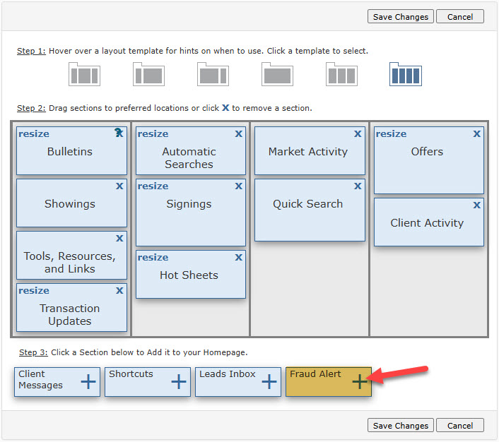Click resize on Transaction Updates section
The width and height of the screenshot is (499, 442).
[34, 291]
